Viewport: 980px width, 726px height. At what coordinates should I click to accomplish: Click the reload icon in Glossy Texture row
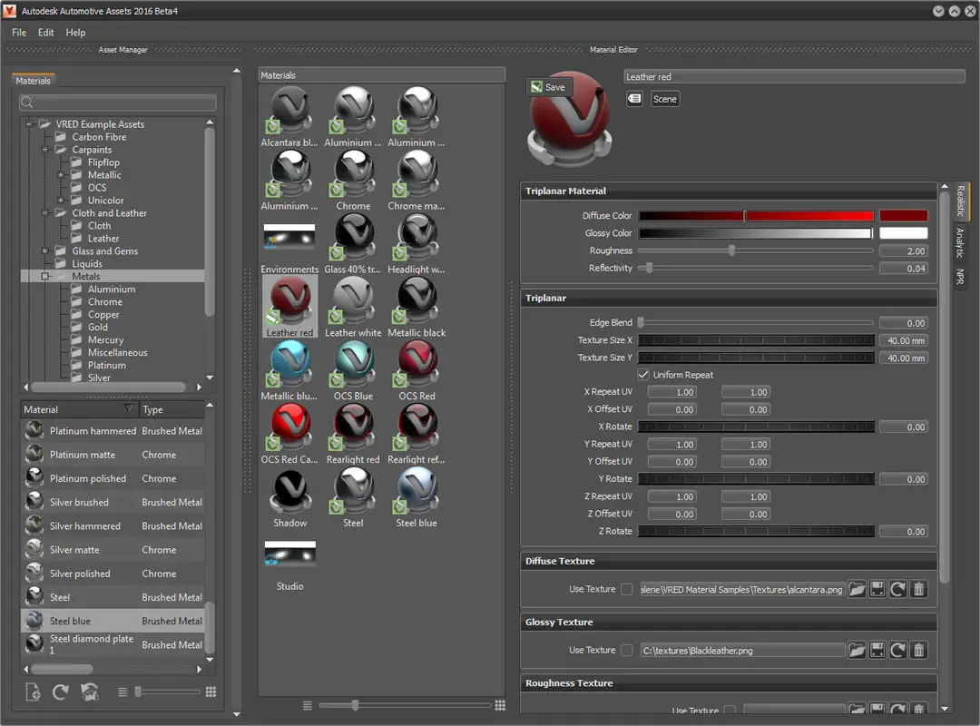pos(897,650)
